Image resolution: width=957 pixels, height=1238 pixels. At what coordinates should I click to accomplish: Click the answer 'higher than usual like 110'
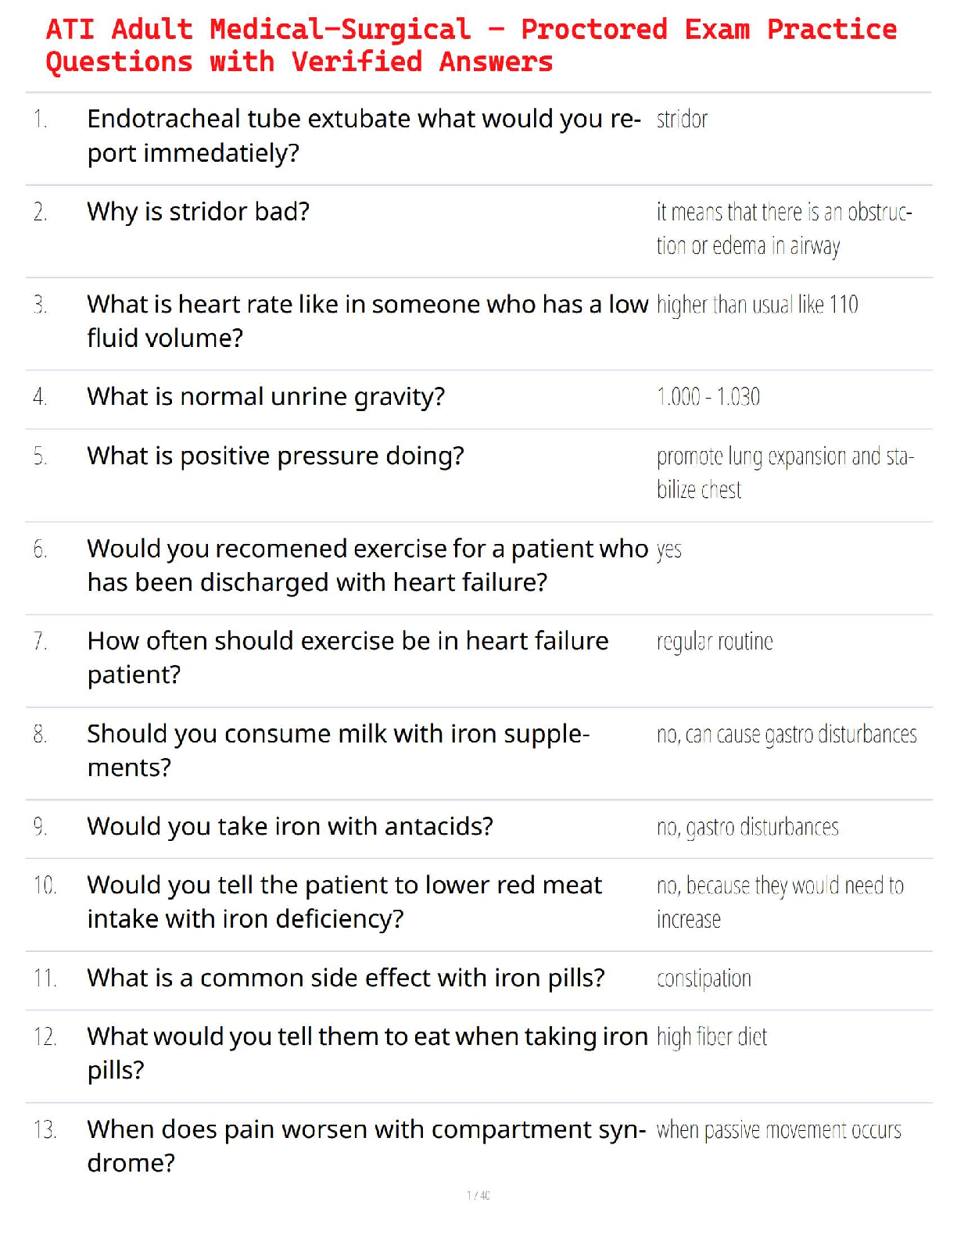click(x=757, y=304)
